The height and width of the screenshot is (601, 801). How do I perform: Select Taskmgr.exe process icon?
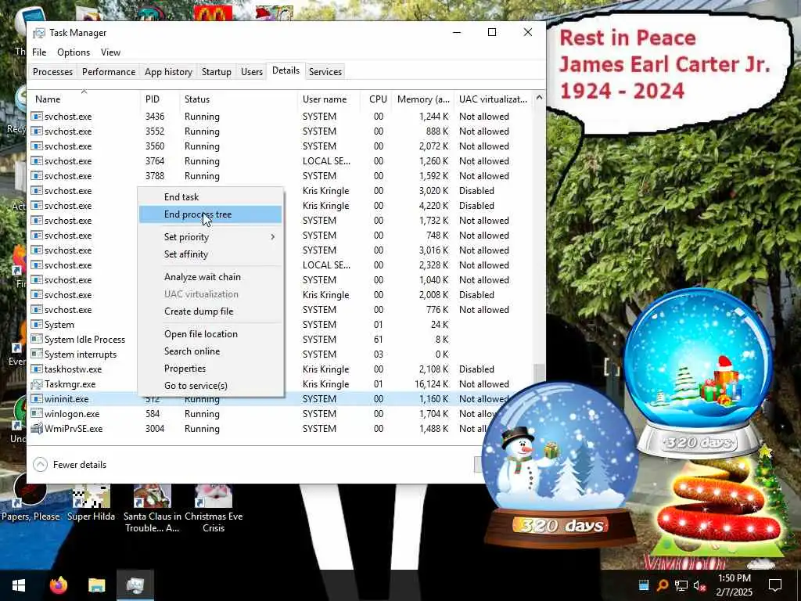click(37, 383)
